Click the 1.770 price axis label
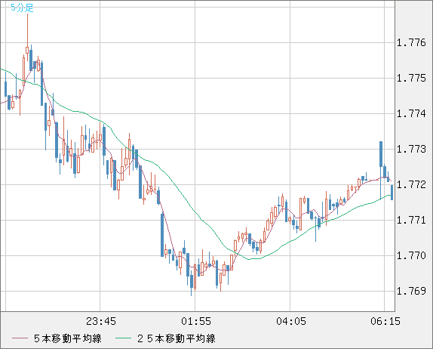 coord(411,256)
